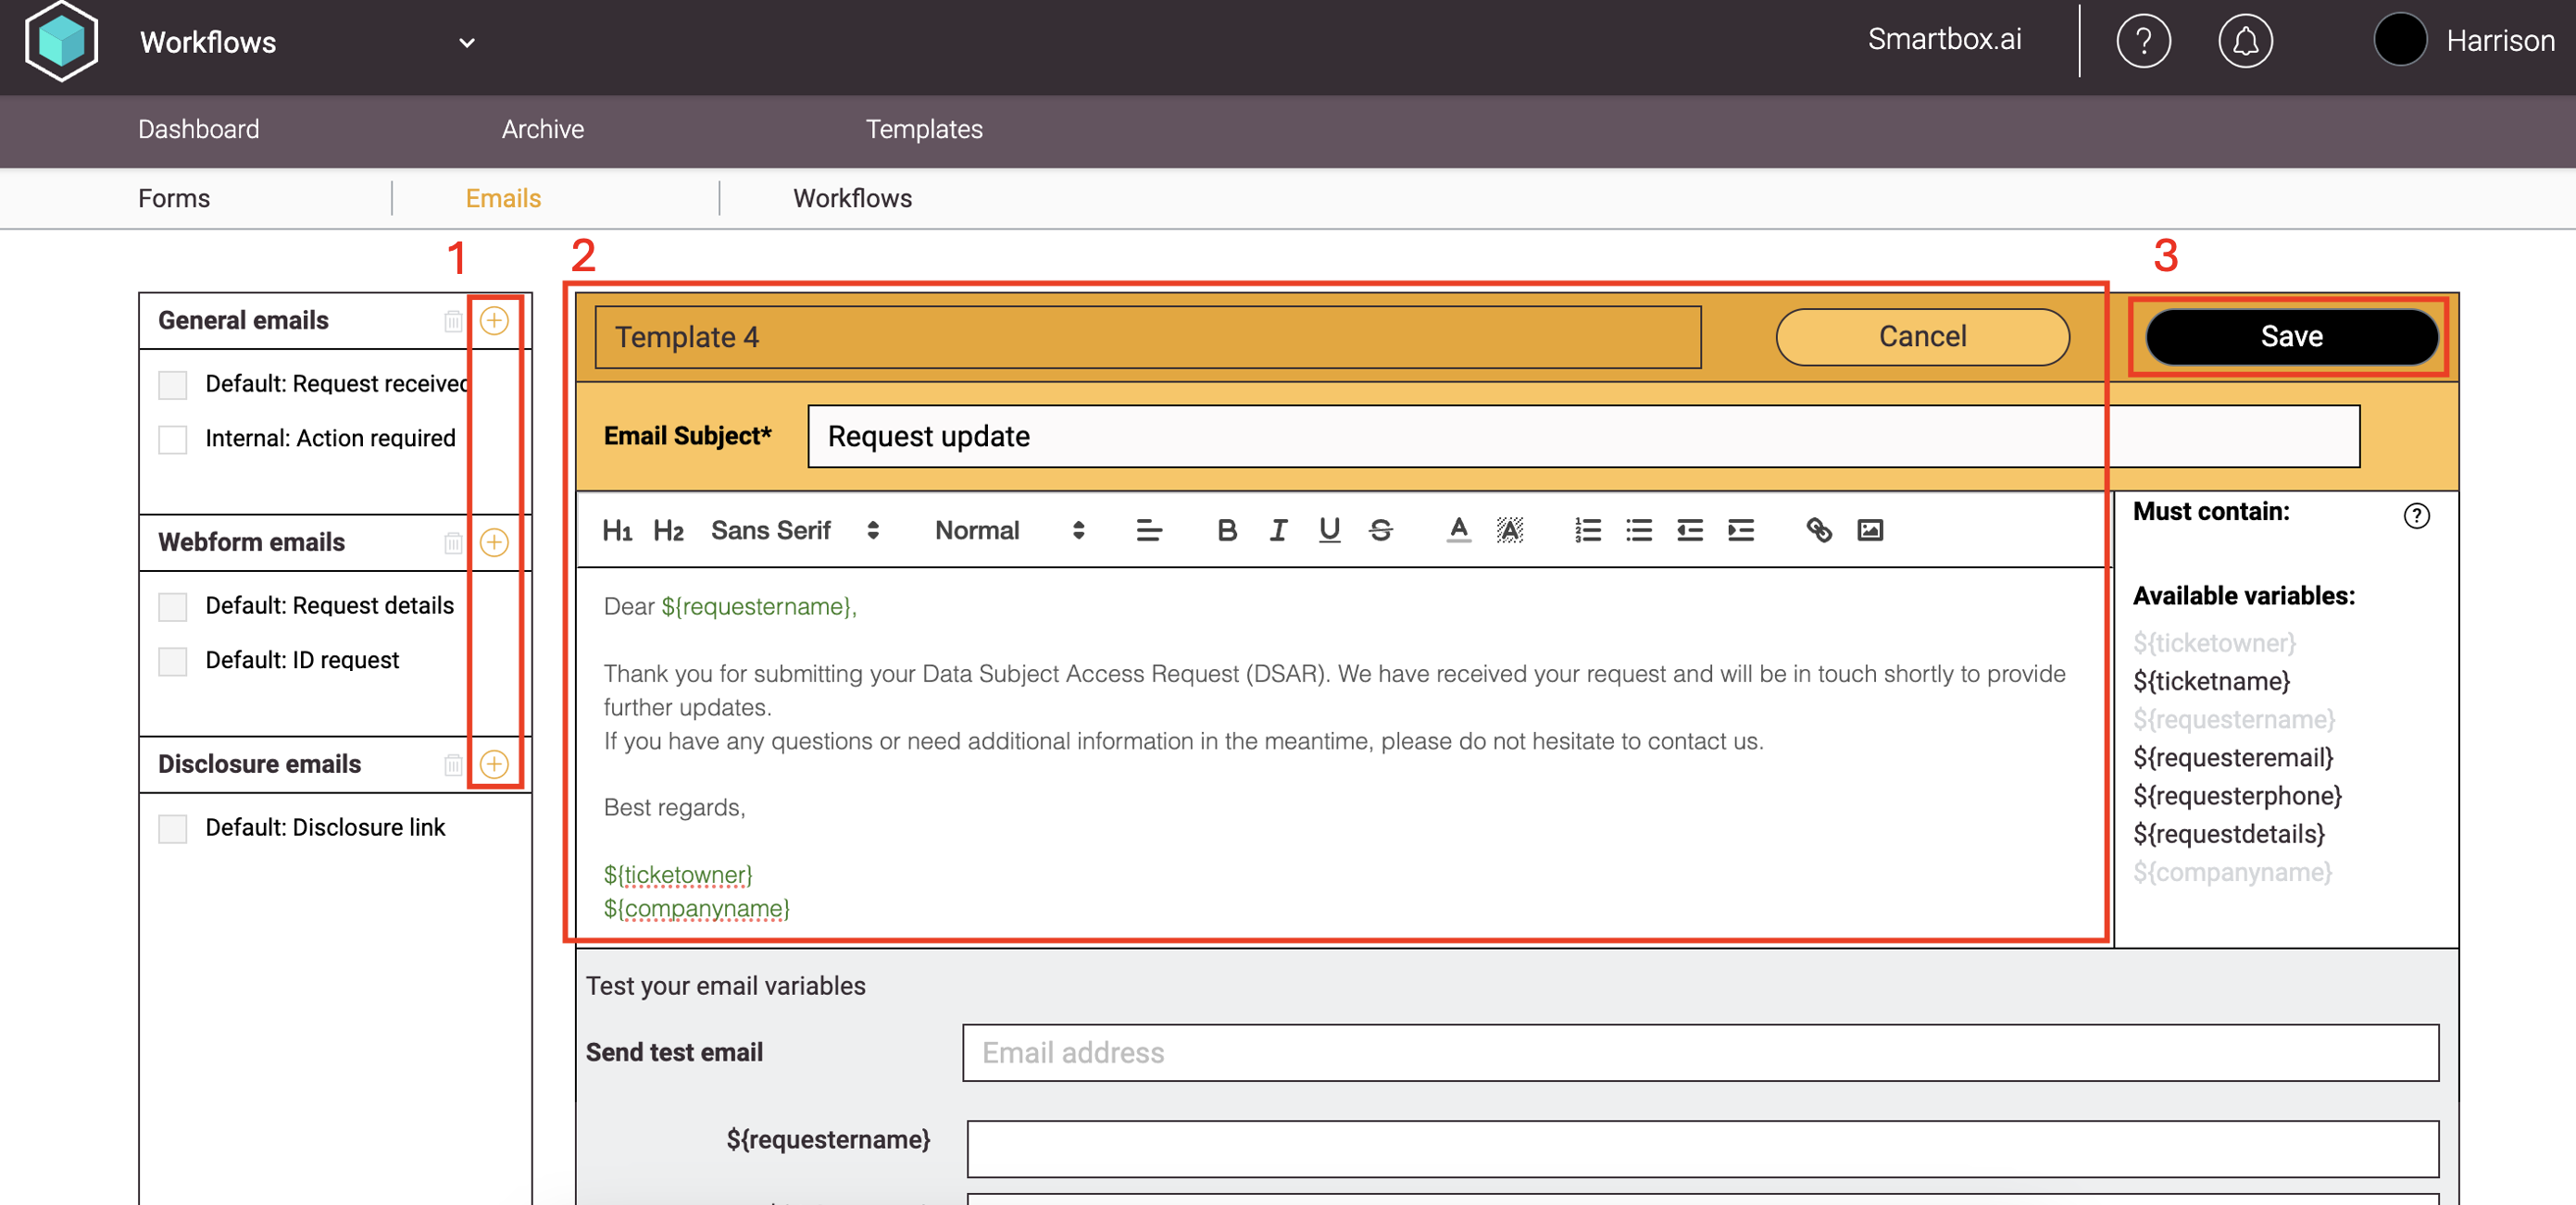The image size is (2576, 1205).
Task: Apply strikethrough formatting icon
Action: pyautogui.click(x=1380, y=530)
